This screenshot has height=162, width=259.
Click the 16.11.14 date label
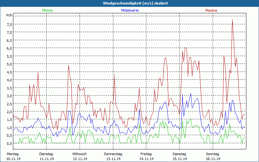click(213, 159)
